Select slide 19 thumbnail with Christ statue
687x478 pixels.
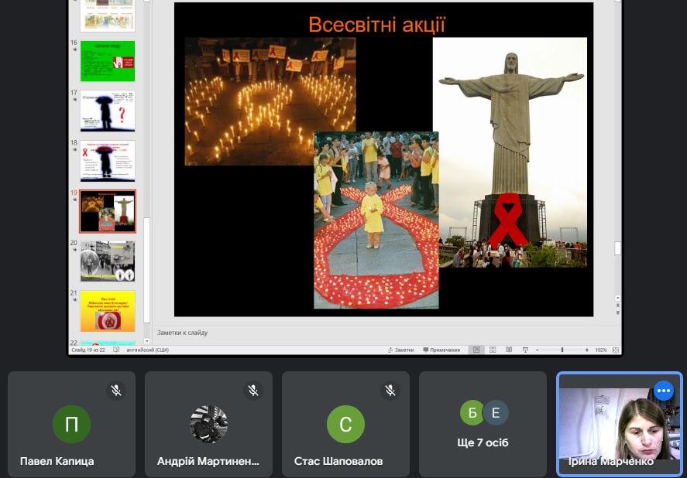coord(108,211)
